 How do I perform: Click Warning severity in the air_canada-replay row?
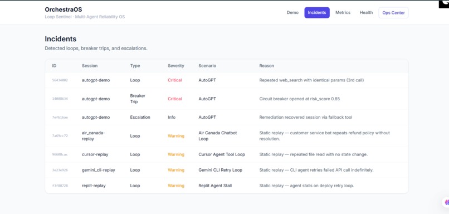click(x=176, y=136)
